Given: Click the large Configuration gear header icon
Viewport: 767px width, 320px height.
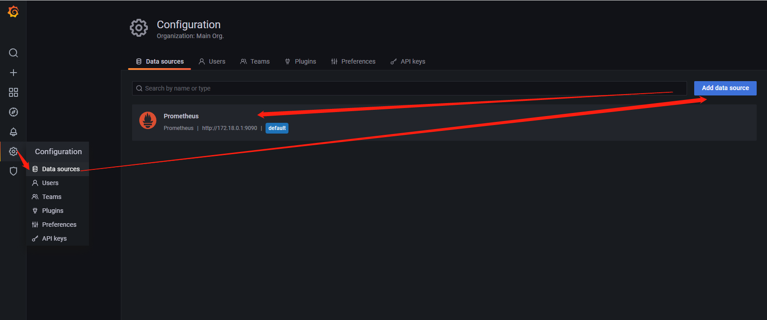Looking at the screenshot, I should 139,28.
